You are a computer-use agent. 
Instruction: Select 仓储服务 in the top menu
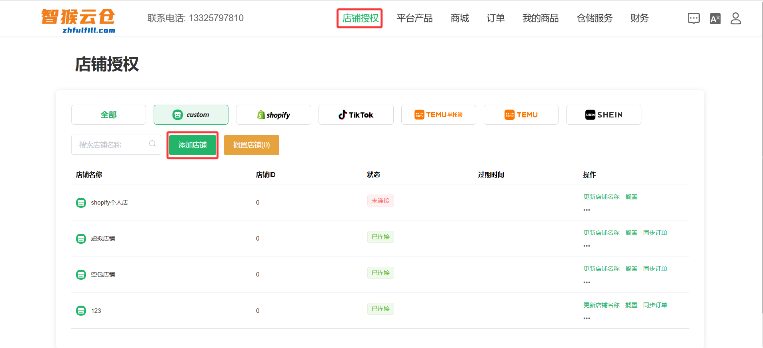tap(595, 18)
